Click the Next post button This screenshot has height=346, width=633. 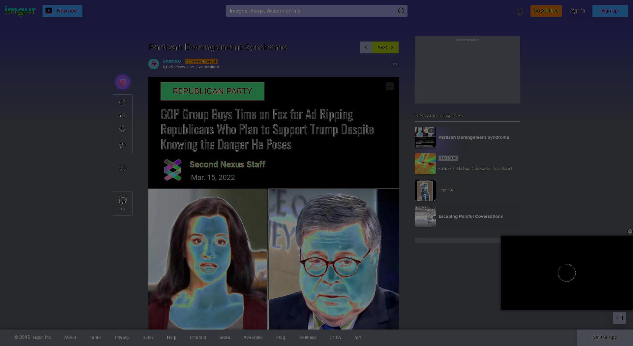point(385,47)
